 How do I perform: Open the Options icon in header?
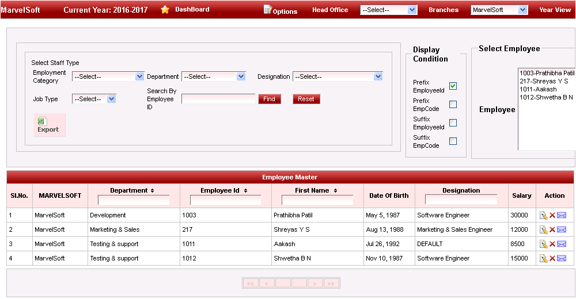(x=267, y=10)
